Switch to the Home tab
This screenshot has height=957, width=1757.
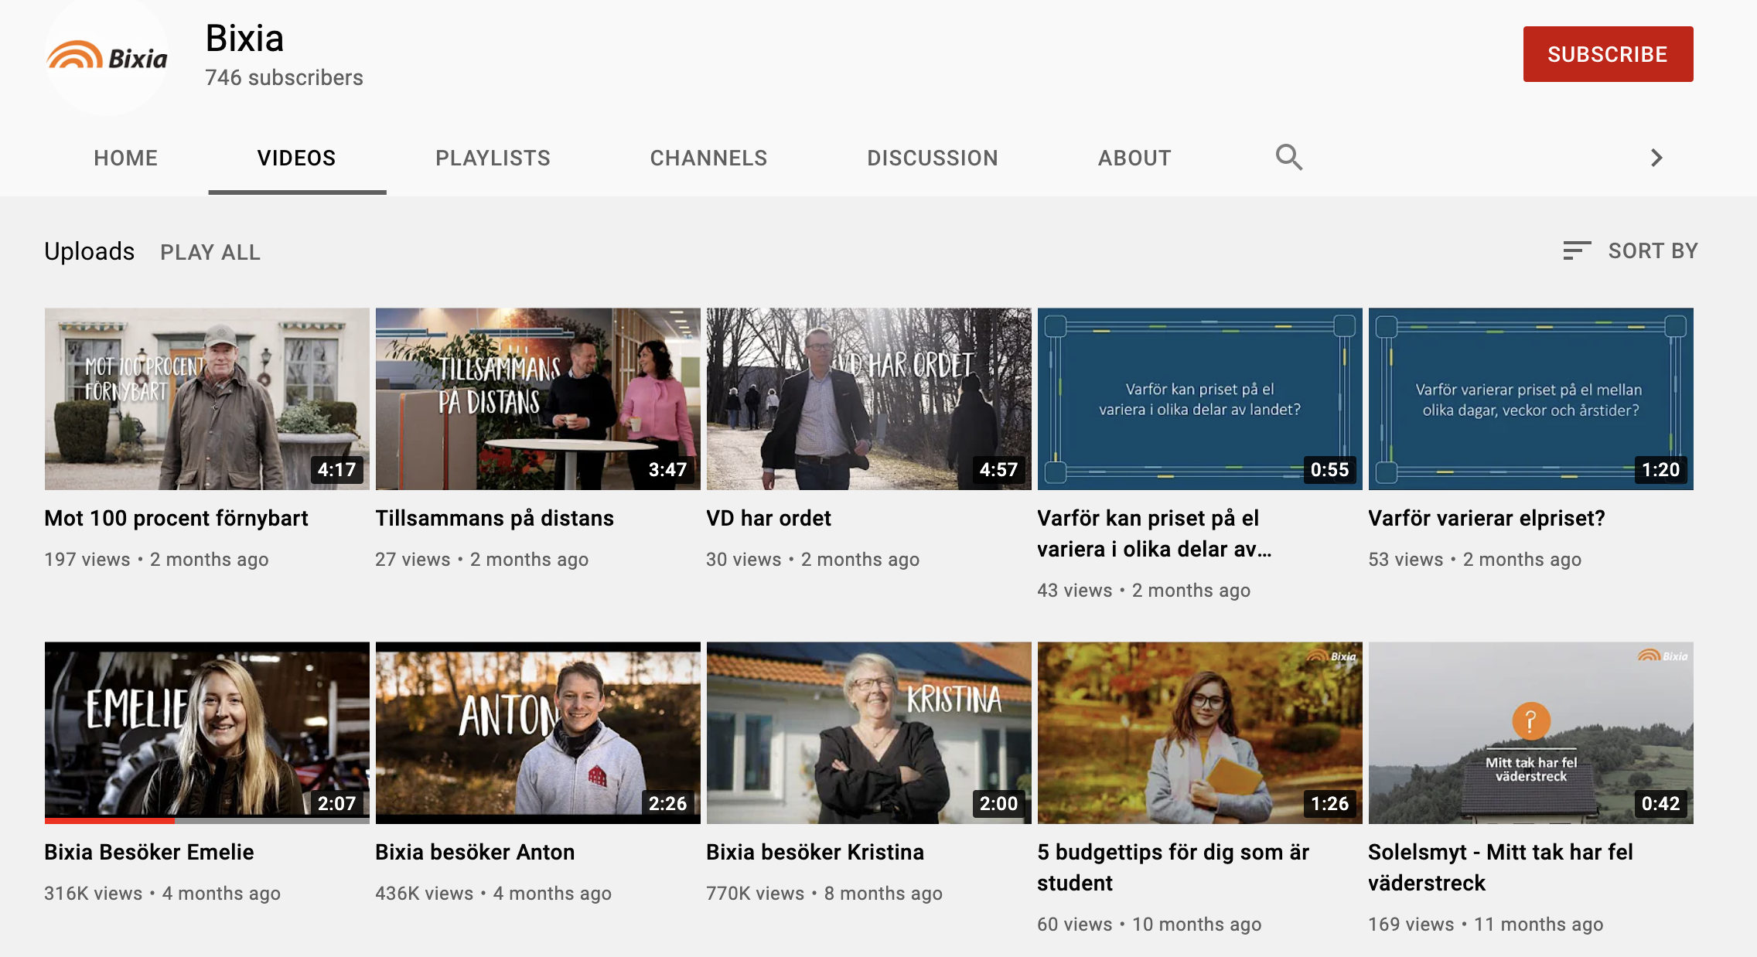pyautogui.click(x=125, y=158)
